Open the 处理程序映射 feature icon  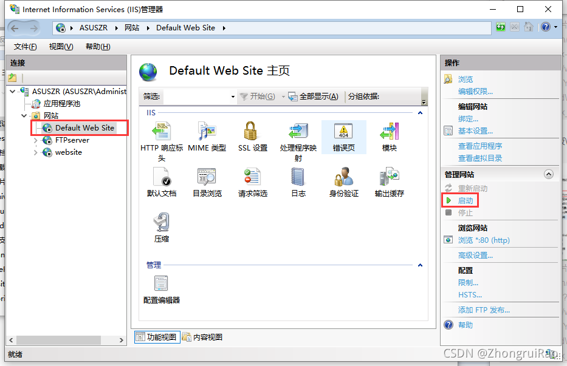(x=298, y=131)
